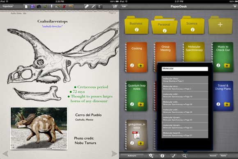Open the share/export icon in the note toolbar
238x159 pixels.
click(115, 7)
